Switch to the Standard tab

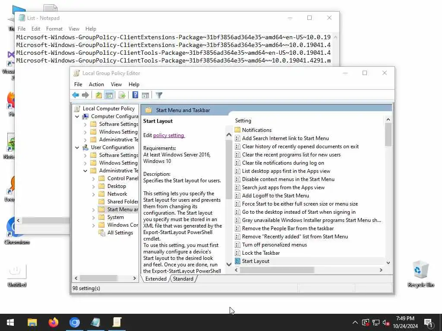pyautogui.click(x=183, y=279)
